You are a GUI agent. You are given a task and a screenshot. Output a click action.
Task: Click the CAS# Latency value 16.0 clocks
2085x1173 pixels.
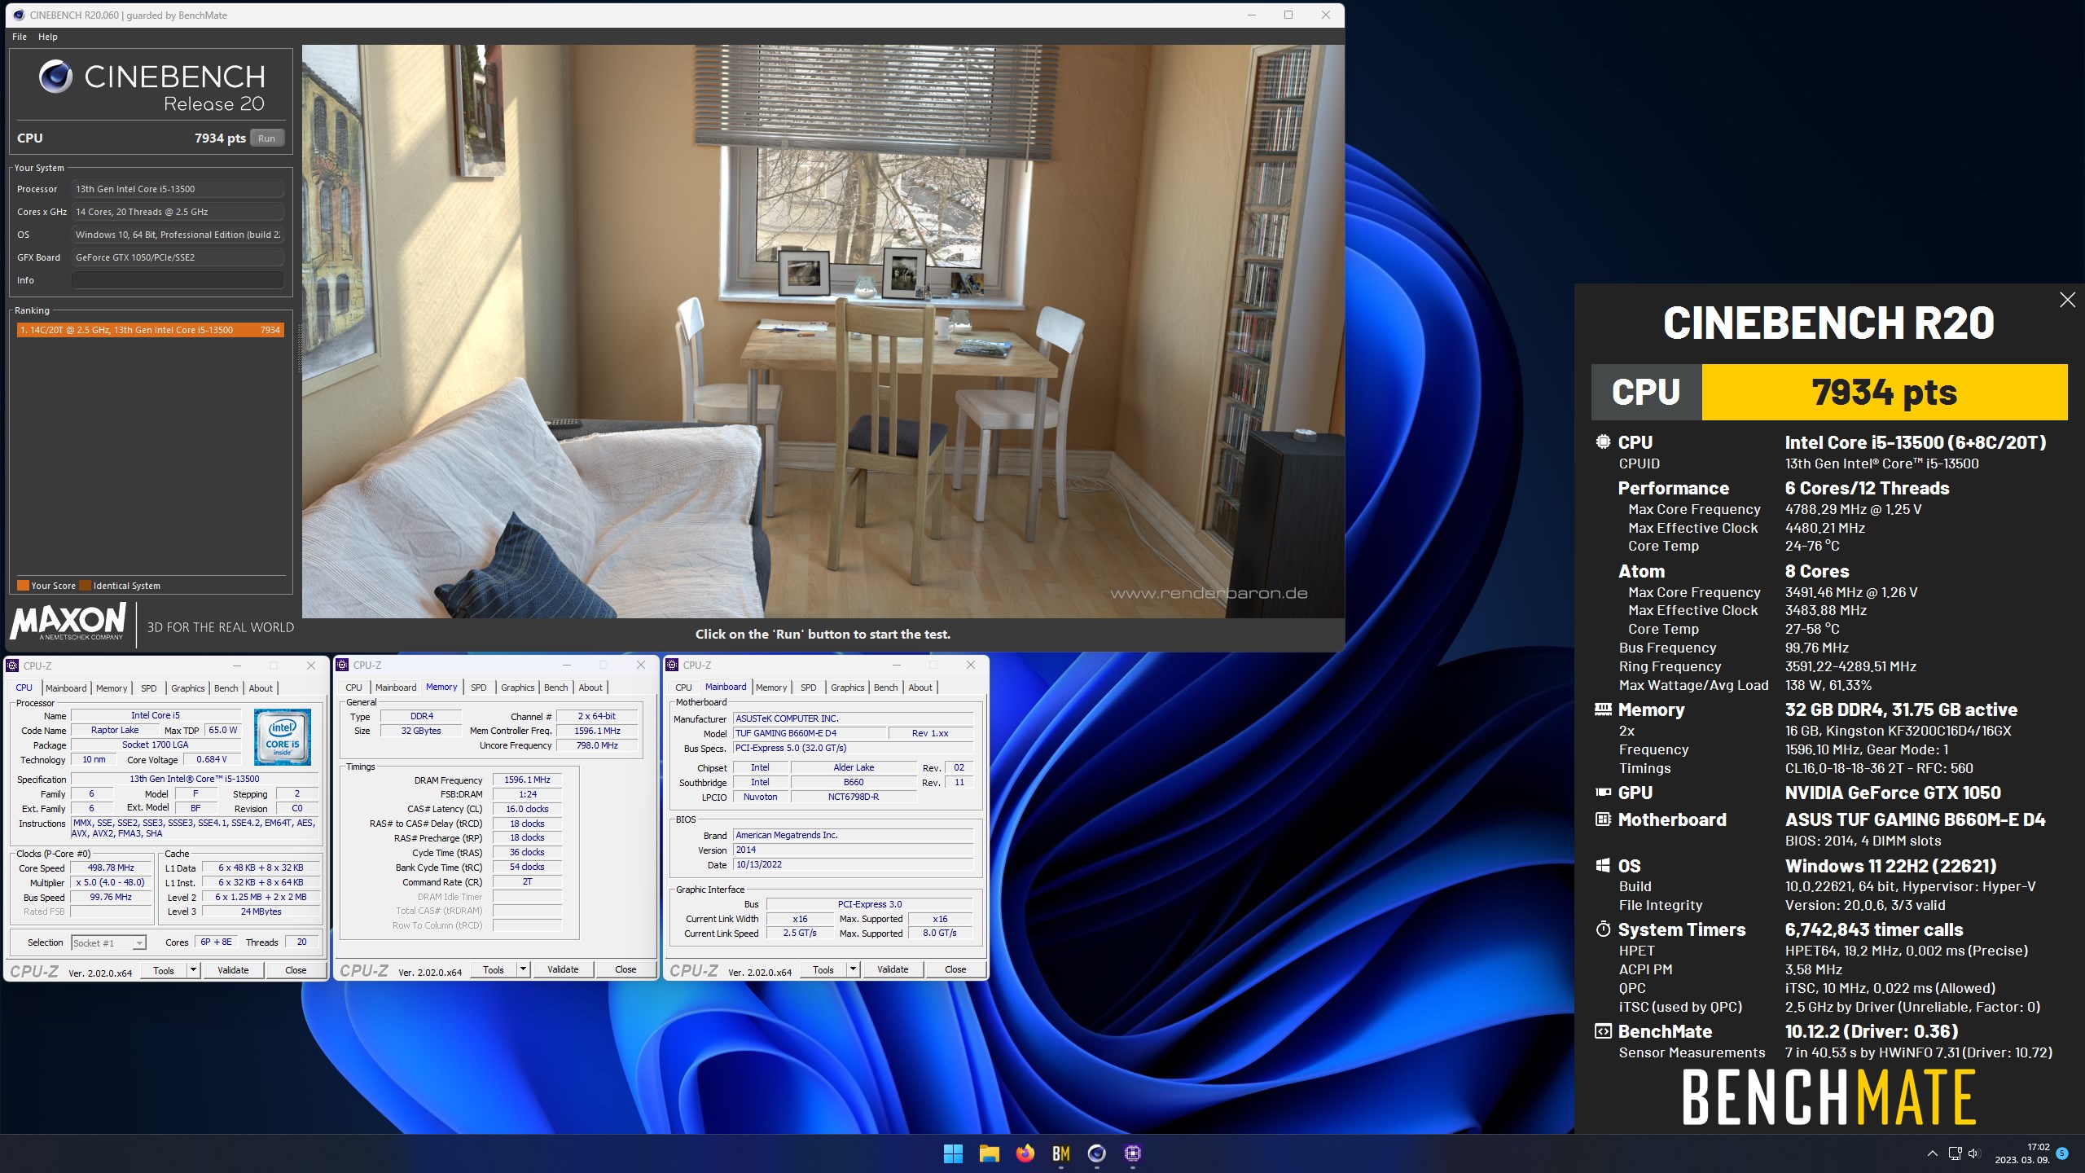coord(527,809)
